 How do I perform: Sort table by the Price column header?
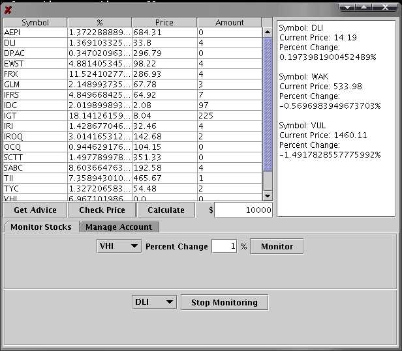[164, 22]
